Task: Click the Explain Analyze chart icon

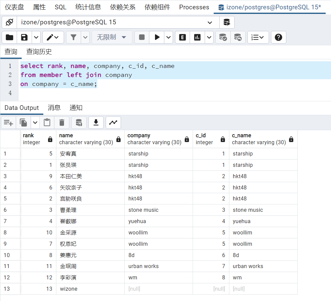Action: [197, 37]
